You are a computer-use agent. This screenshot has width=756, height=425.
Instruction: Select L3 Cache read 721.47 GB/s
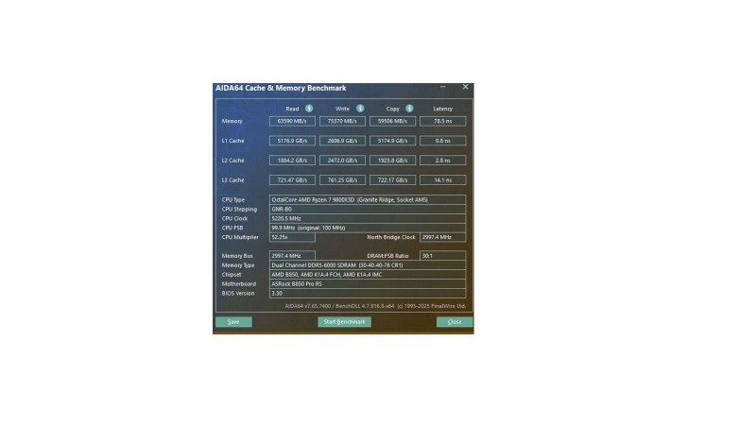[x=292, y=180]
